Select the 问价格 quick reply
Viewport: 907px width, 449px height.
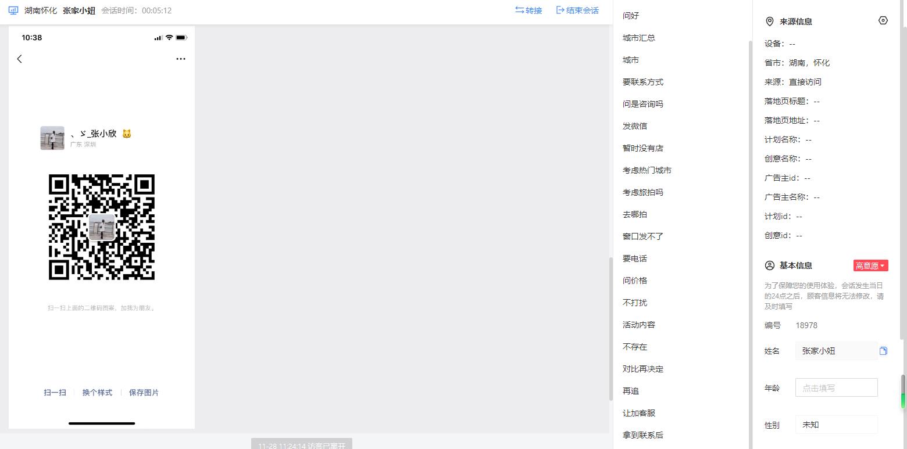coord(635,281)
